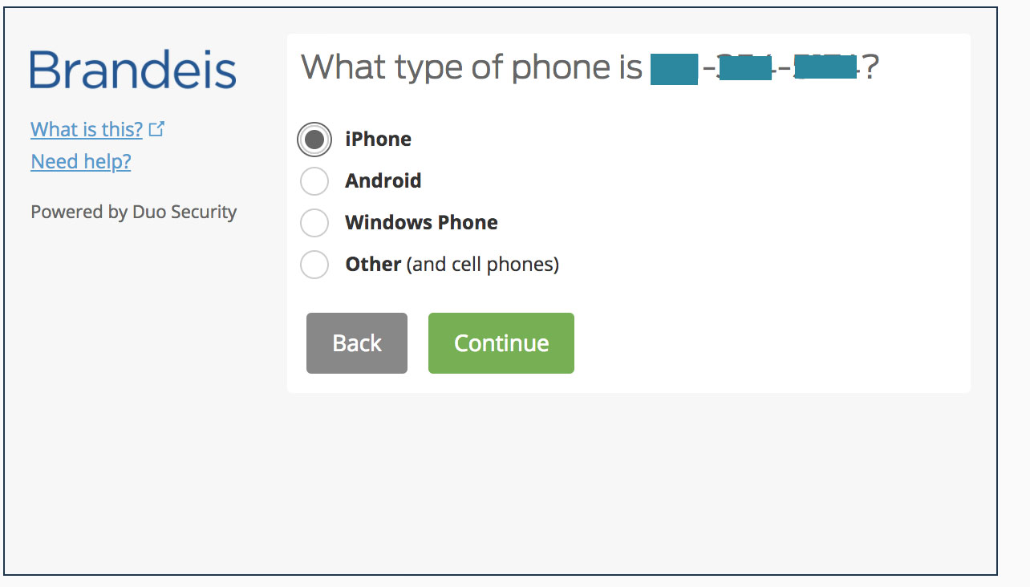Click the question mark ending the heading
Image resolution: width=1030 pixels, height=587 pixels.
tap(871, 67)
